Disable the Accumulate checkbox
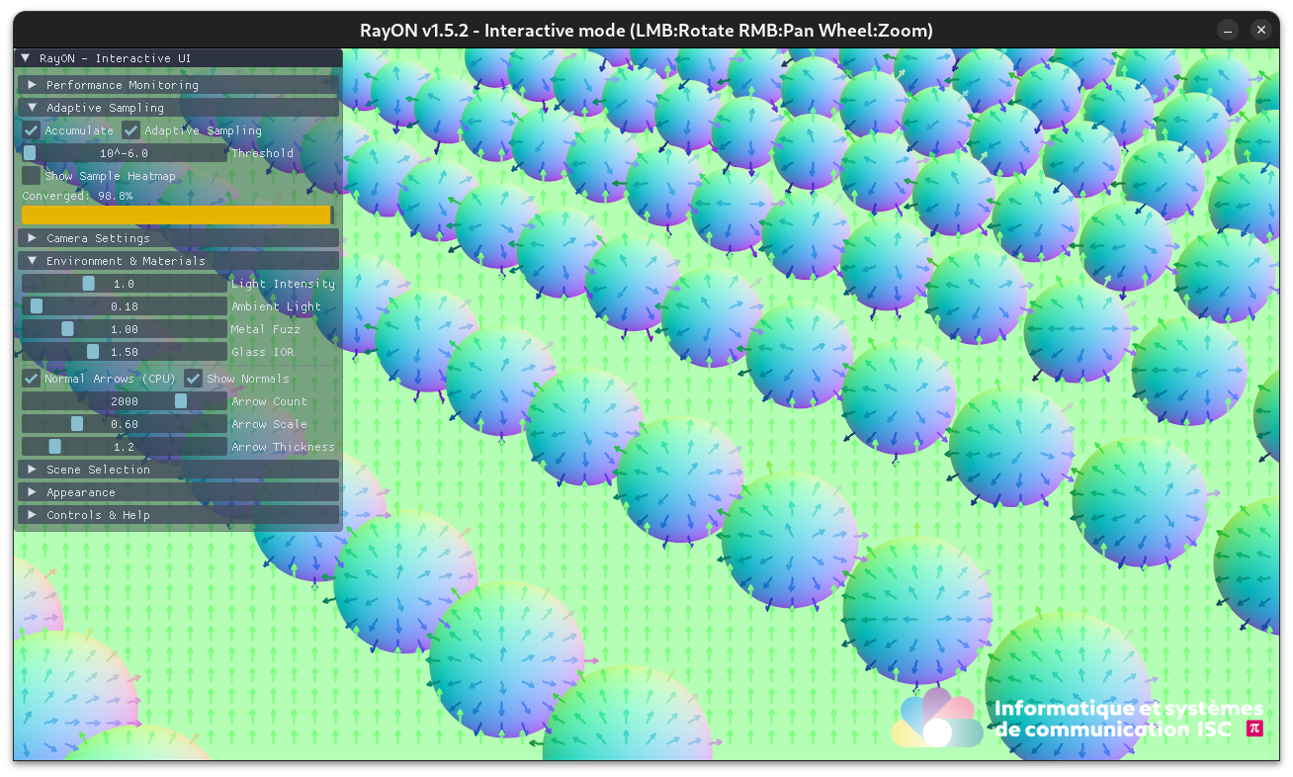1293x777 pixels. (x=32, y=130)
